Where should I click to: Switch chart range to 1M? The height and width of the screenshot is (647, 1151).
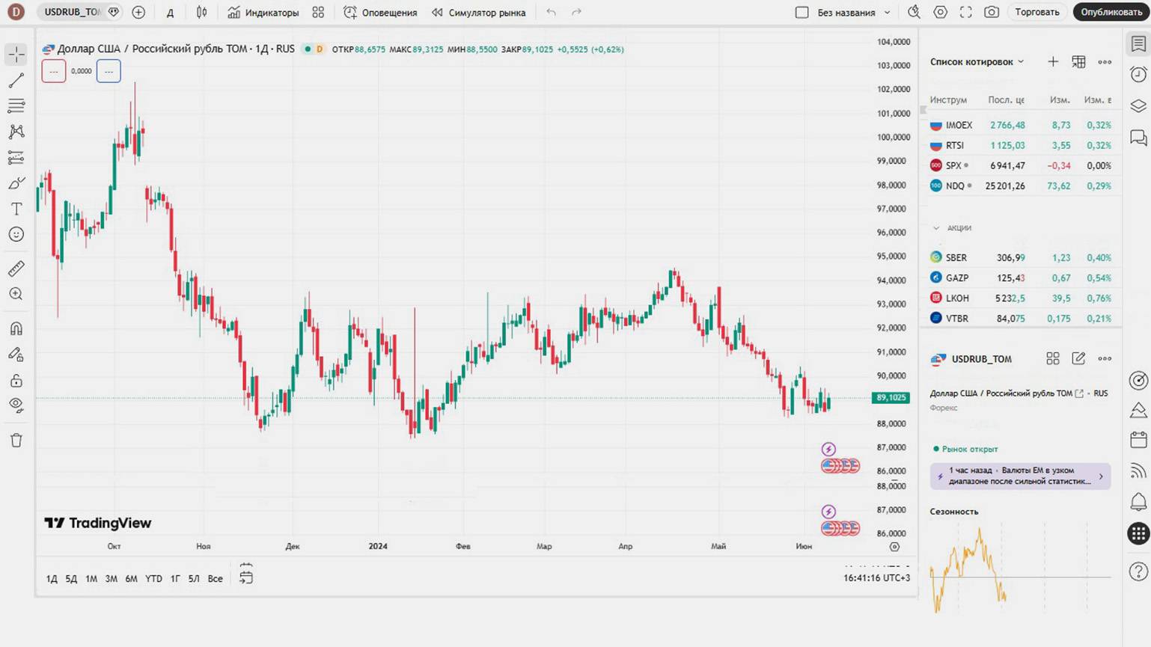[x=91, y=578]
